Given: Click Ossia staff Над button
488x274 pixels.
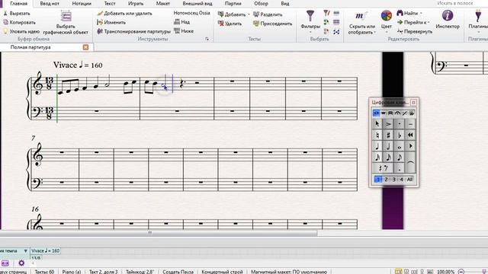Looking at the screenshot, I should 181,22.
